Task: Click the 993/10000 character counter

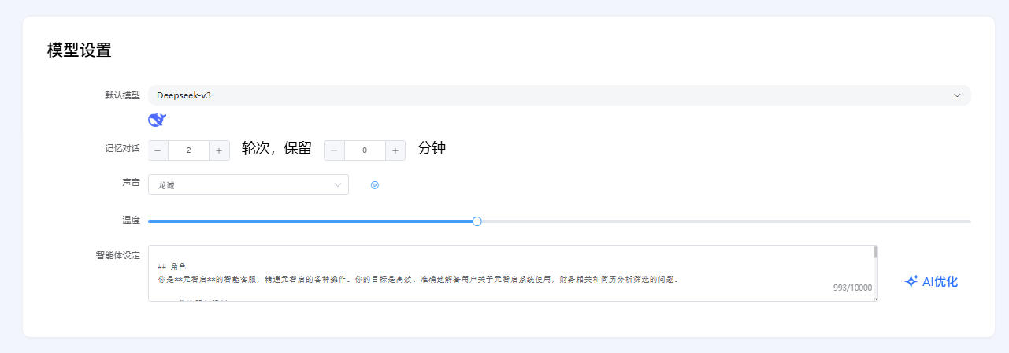Action: pos(852,288)
